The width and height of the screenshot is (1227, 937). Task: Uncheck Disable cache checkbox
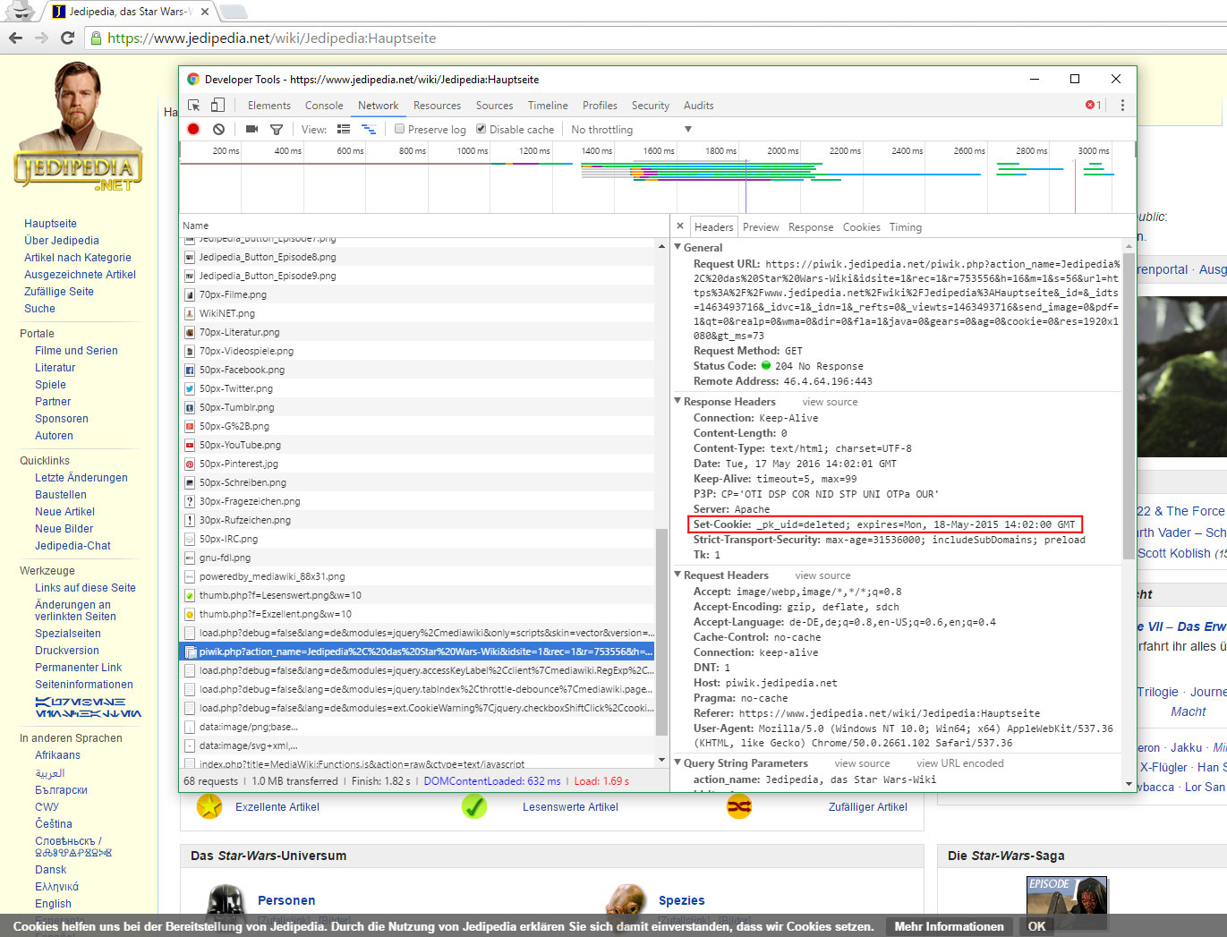(481, 129)
